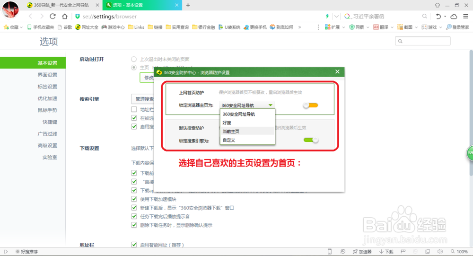Open the 手机收藏夹 bookmark
Viewport: 473px width, 256px height.
pyautogui.click(x=40, y=27)
